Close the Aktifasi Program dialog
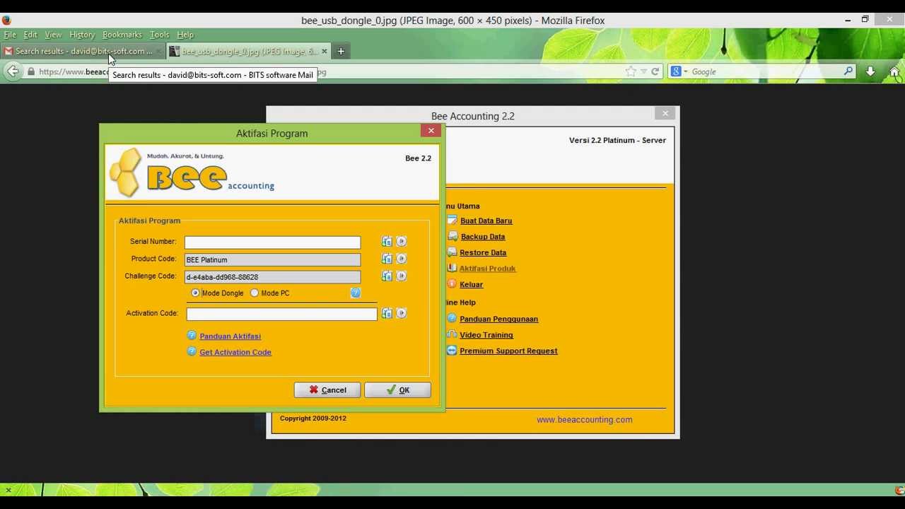This screenshot has height=509, width=905. pos(431,131)
